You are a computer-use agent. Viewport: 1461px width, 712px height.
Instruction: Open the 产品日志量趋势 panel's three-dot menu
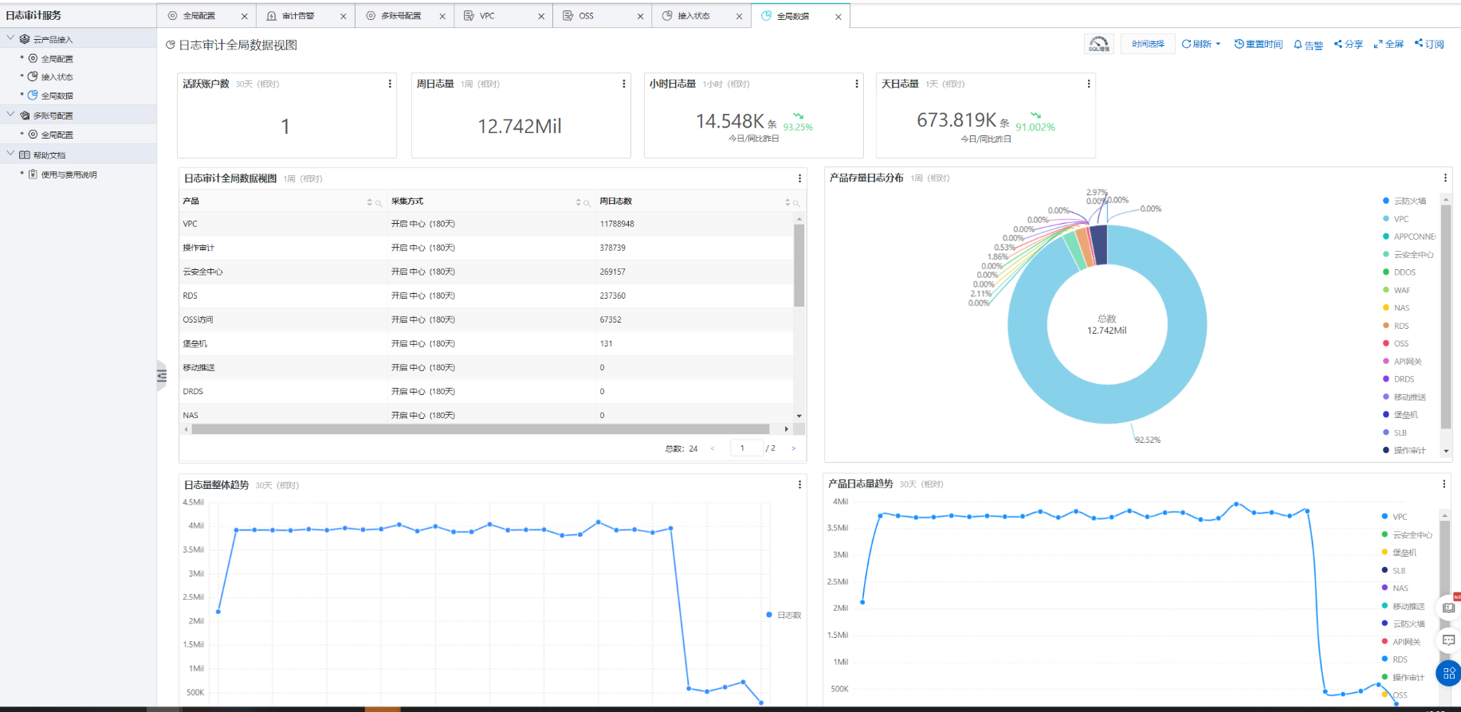point(1443,483)
